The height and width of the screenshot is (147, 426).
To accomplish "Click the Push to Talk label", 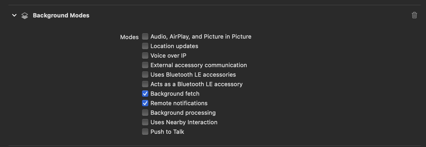I will point(167,132).
